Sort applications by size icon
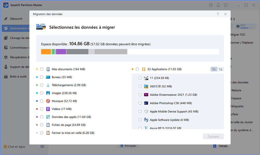The image size is (260, 155). (220, 69)
